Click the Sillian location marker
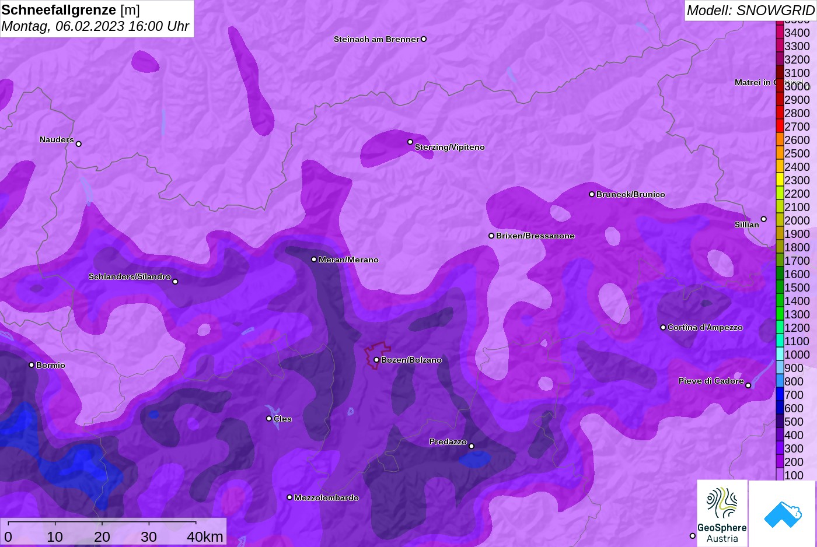Image resolution: width=817 pixels, height=547 pixels. (763, 219)
